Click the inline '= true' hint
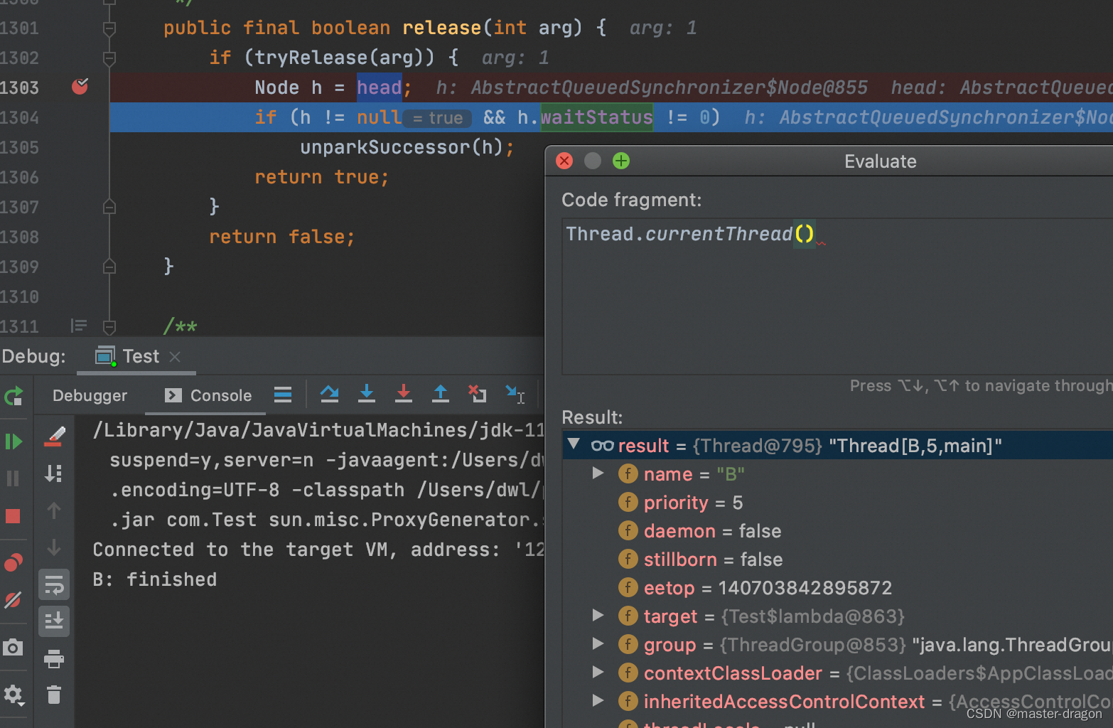 (438, 118)
